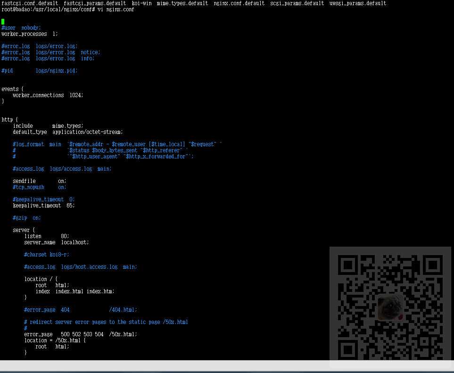
Task: Click the 'http {' line
Action: tap(9, 120)
